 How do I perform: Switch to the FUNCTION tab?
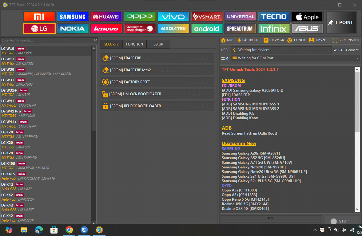134,44
